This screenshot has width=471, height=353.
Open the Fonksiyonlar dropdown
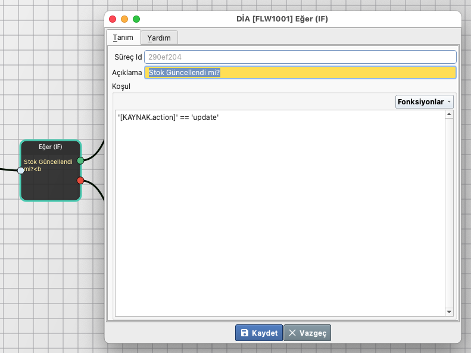424,102
